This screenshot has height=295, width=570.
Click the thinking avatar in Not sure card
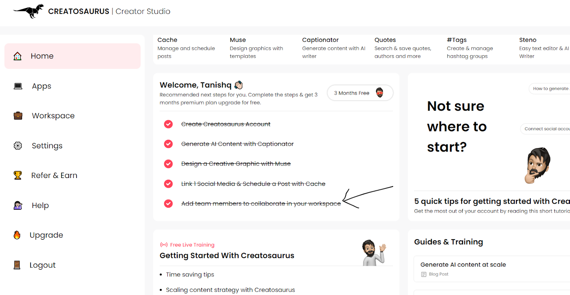point(538,165)
